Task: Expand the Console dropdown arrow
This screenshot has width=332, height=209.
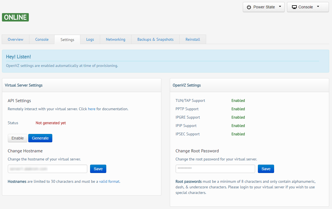Action: pyautogui.click(x=318, y=7)
